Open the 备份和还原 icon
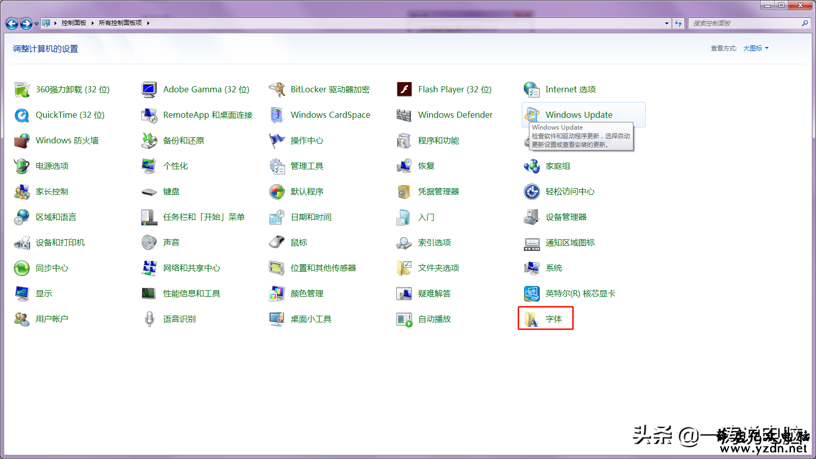The height and width of the screenshot is (459, 816). pyautogui.click(x=149, y=140)
